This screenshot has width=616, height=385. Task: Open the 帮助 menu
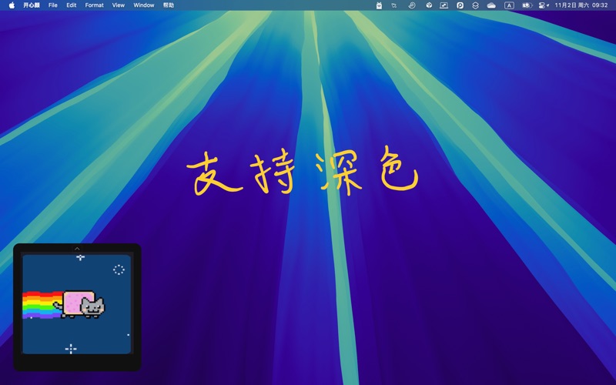pyautogui.click(x=169, y=5)
